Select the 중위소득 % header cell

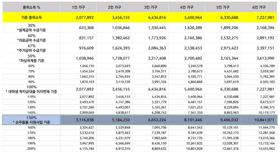pos(31,7)
